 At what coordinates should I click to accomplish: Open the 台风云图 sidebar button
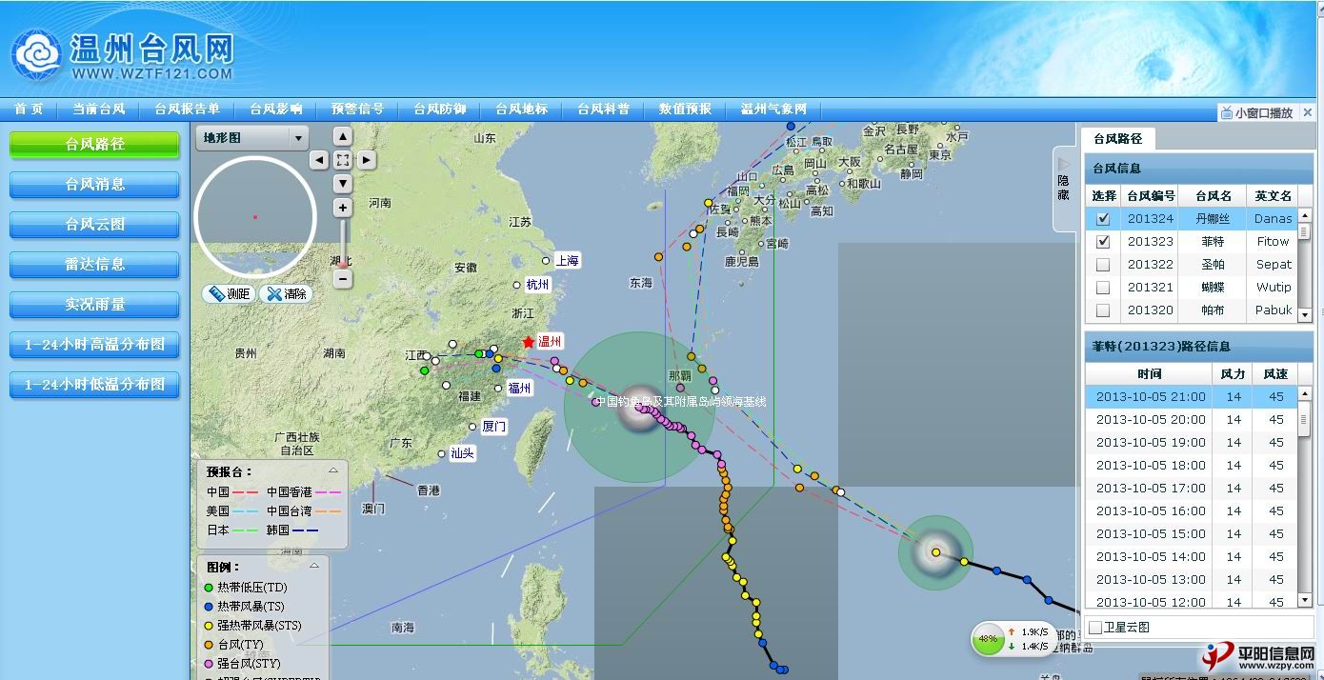pos(94,225)
